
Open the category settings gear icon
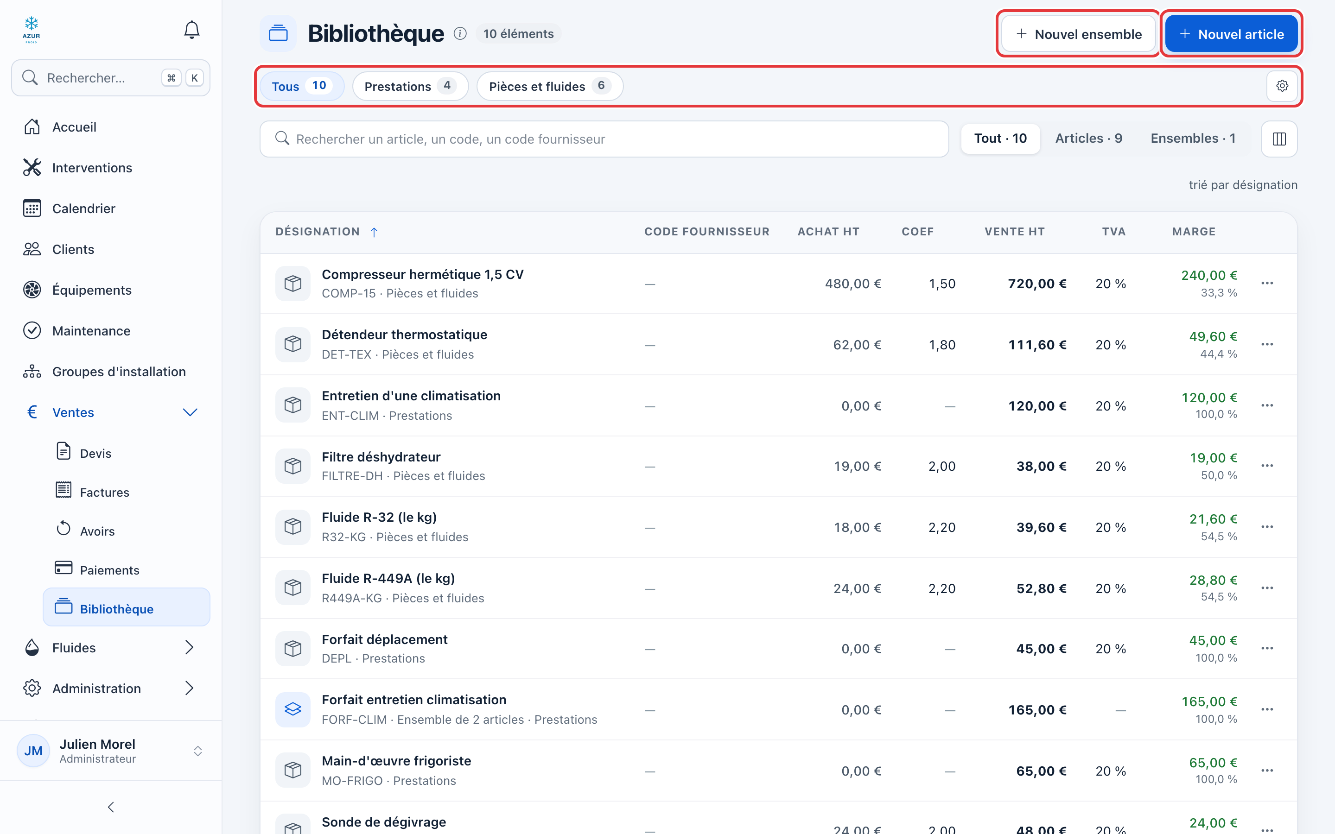point(1282,86)
